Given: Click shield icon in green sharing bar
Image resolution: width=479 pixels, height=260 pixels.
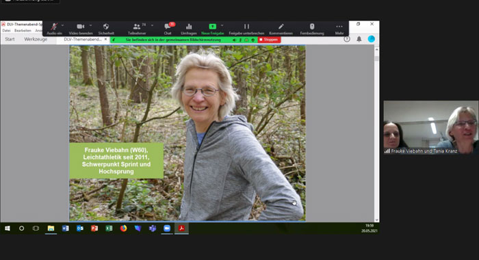Looking at the screenshot, I should point(253,40).
